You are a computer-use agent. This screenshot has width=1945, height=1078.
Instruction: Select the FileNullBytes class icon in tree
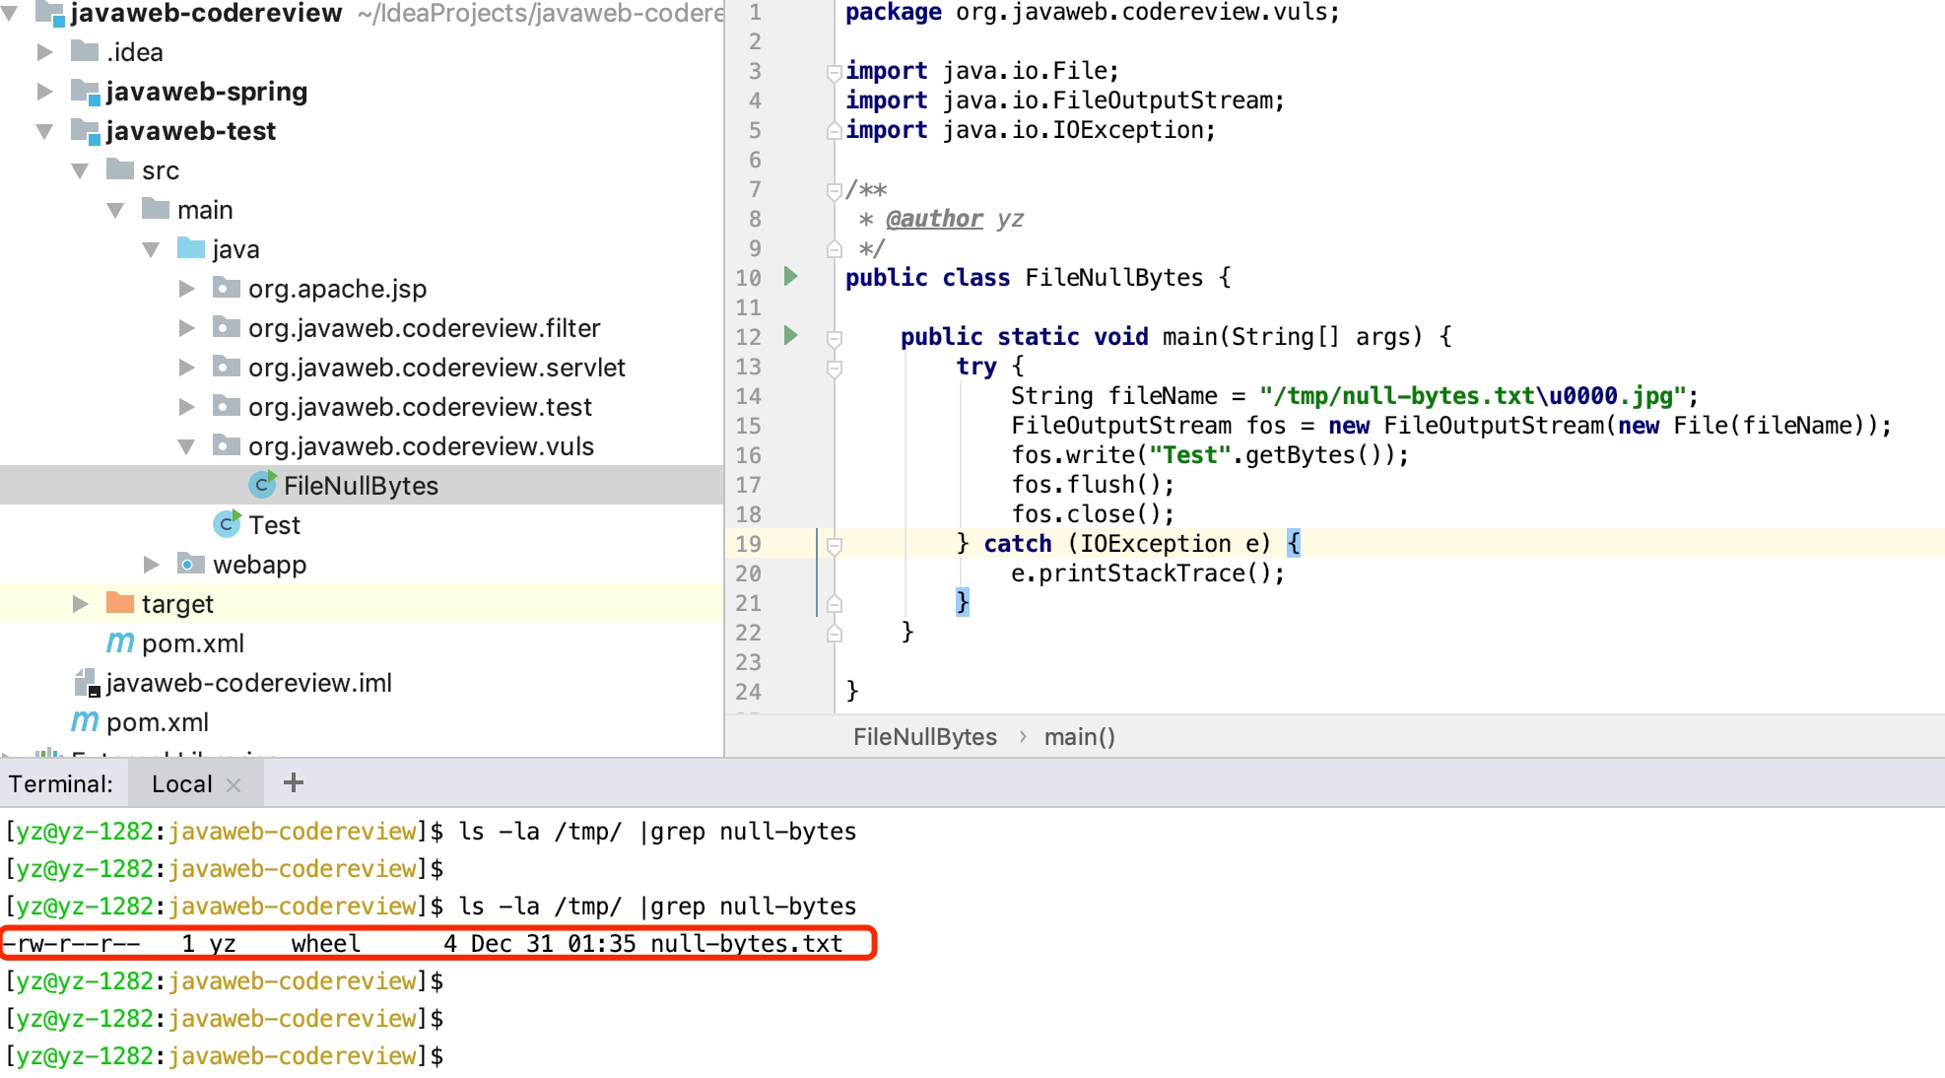261,485
